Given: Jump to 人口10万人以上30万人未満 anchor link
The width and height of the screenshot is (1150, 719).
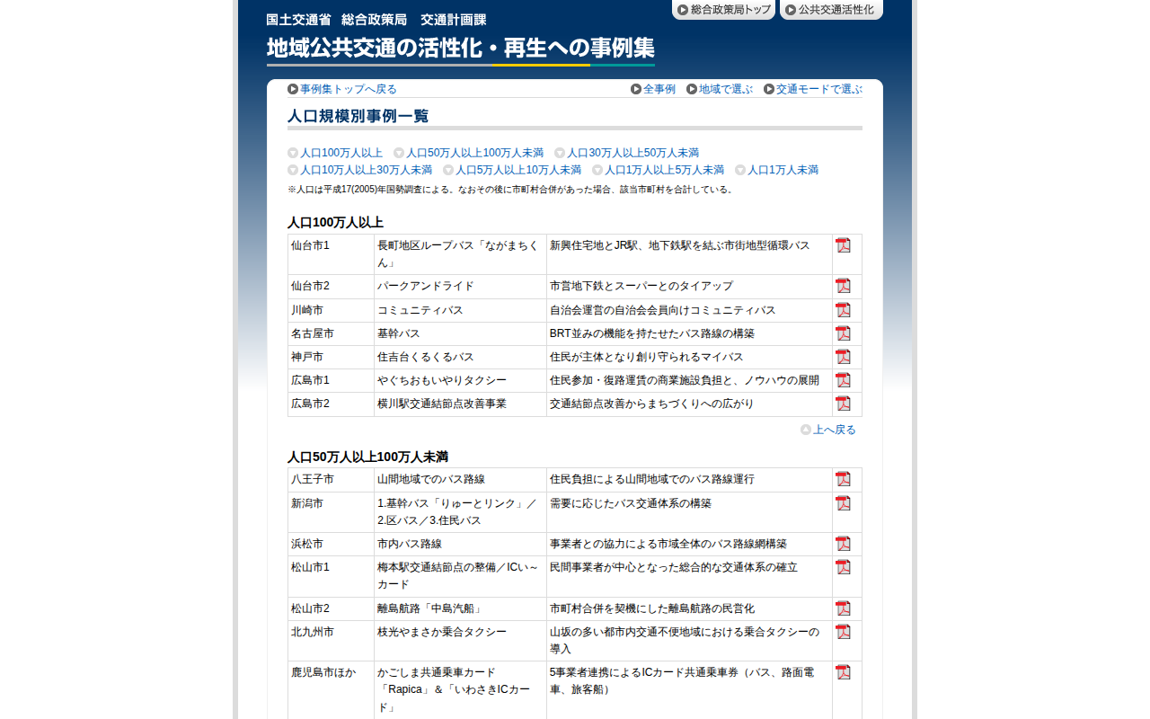Looking at the screenshot, I should 359,170.
